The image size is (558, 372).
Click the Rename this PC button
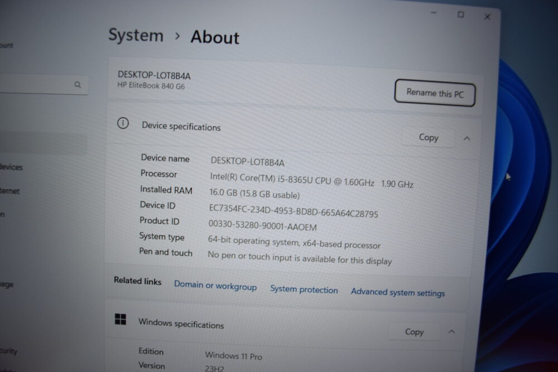[x=435, y=93]
